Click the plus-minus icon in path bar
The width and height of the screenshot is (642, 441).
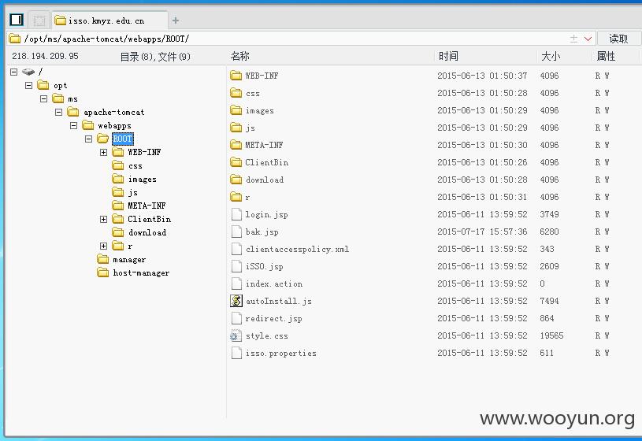coord(573,39)
